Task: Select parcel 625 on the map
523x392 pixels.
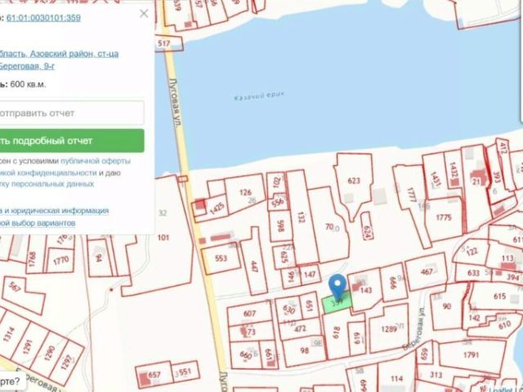Action: [284, 257]
